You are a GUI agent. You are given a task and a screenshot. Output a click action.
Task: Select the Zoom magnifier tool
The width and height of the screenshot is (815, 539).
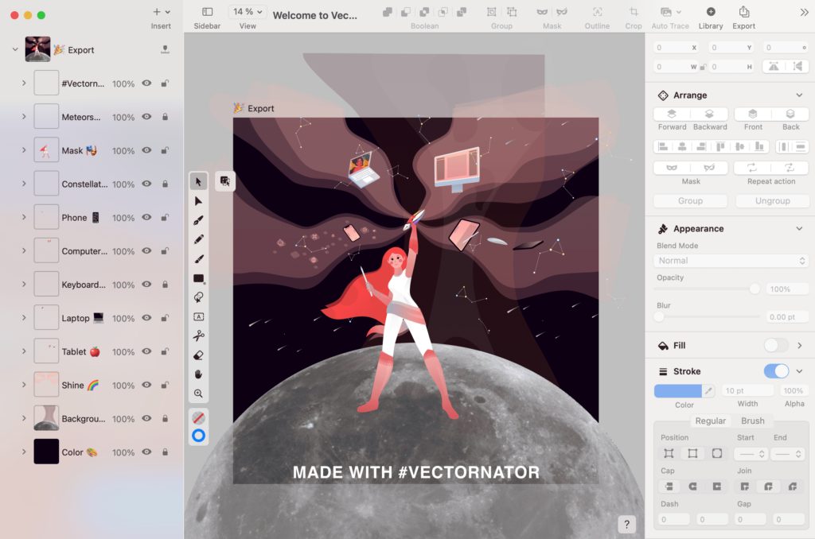[x=198, y=394]
